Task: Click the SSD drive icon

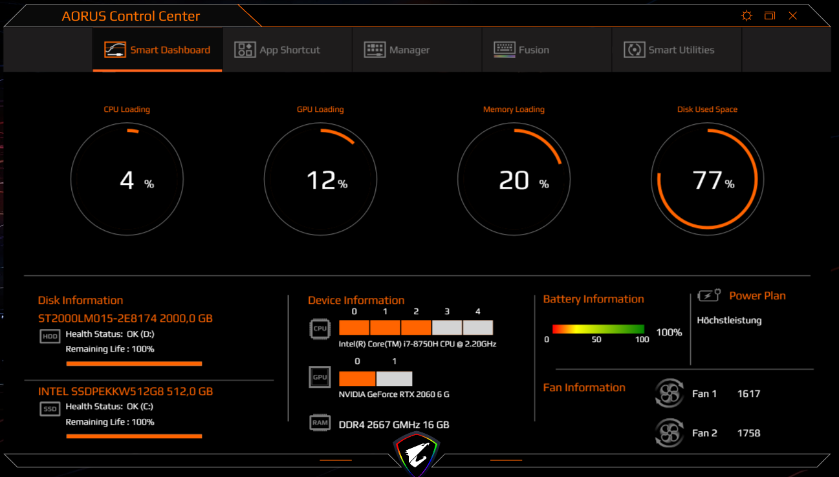Action: [50, 409]
